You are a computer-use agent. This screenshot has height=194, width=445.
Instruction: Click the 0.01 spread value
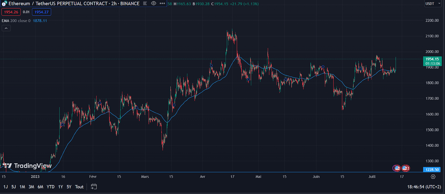26,12
